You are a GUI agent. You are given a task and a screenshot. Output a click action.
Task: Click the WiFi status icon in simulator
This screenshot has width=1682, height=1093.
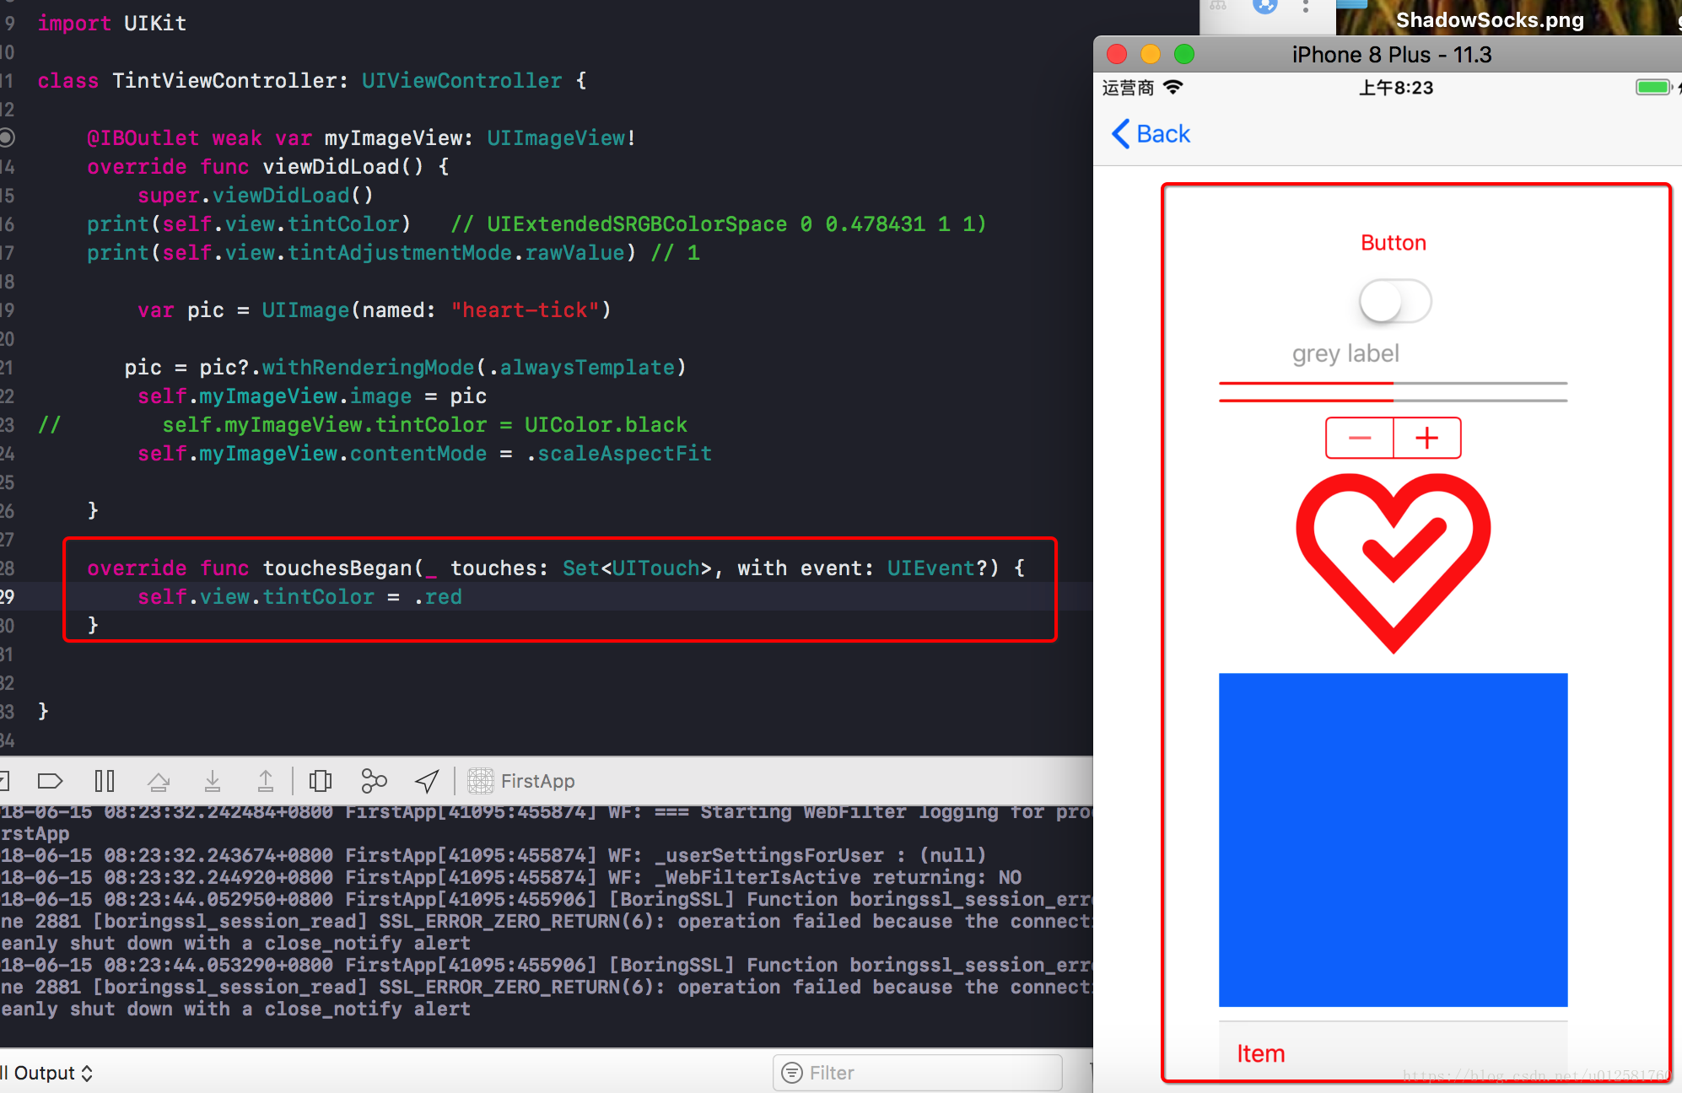1173,87
